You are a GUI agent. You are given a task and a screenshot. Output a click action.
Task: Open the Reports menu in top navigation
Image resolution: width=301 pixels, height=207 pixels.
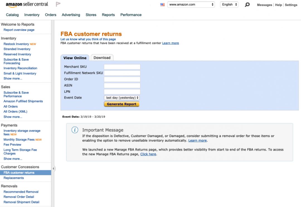point(108,15)
